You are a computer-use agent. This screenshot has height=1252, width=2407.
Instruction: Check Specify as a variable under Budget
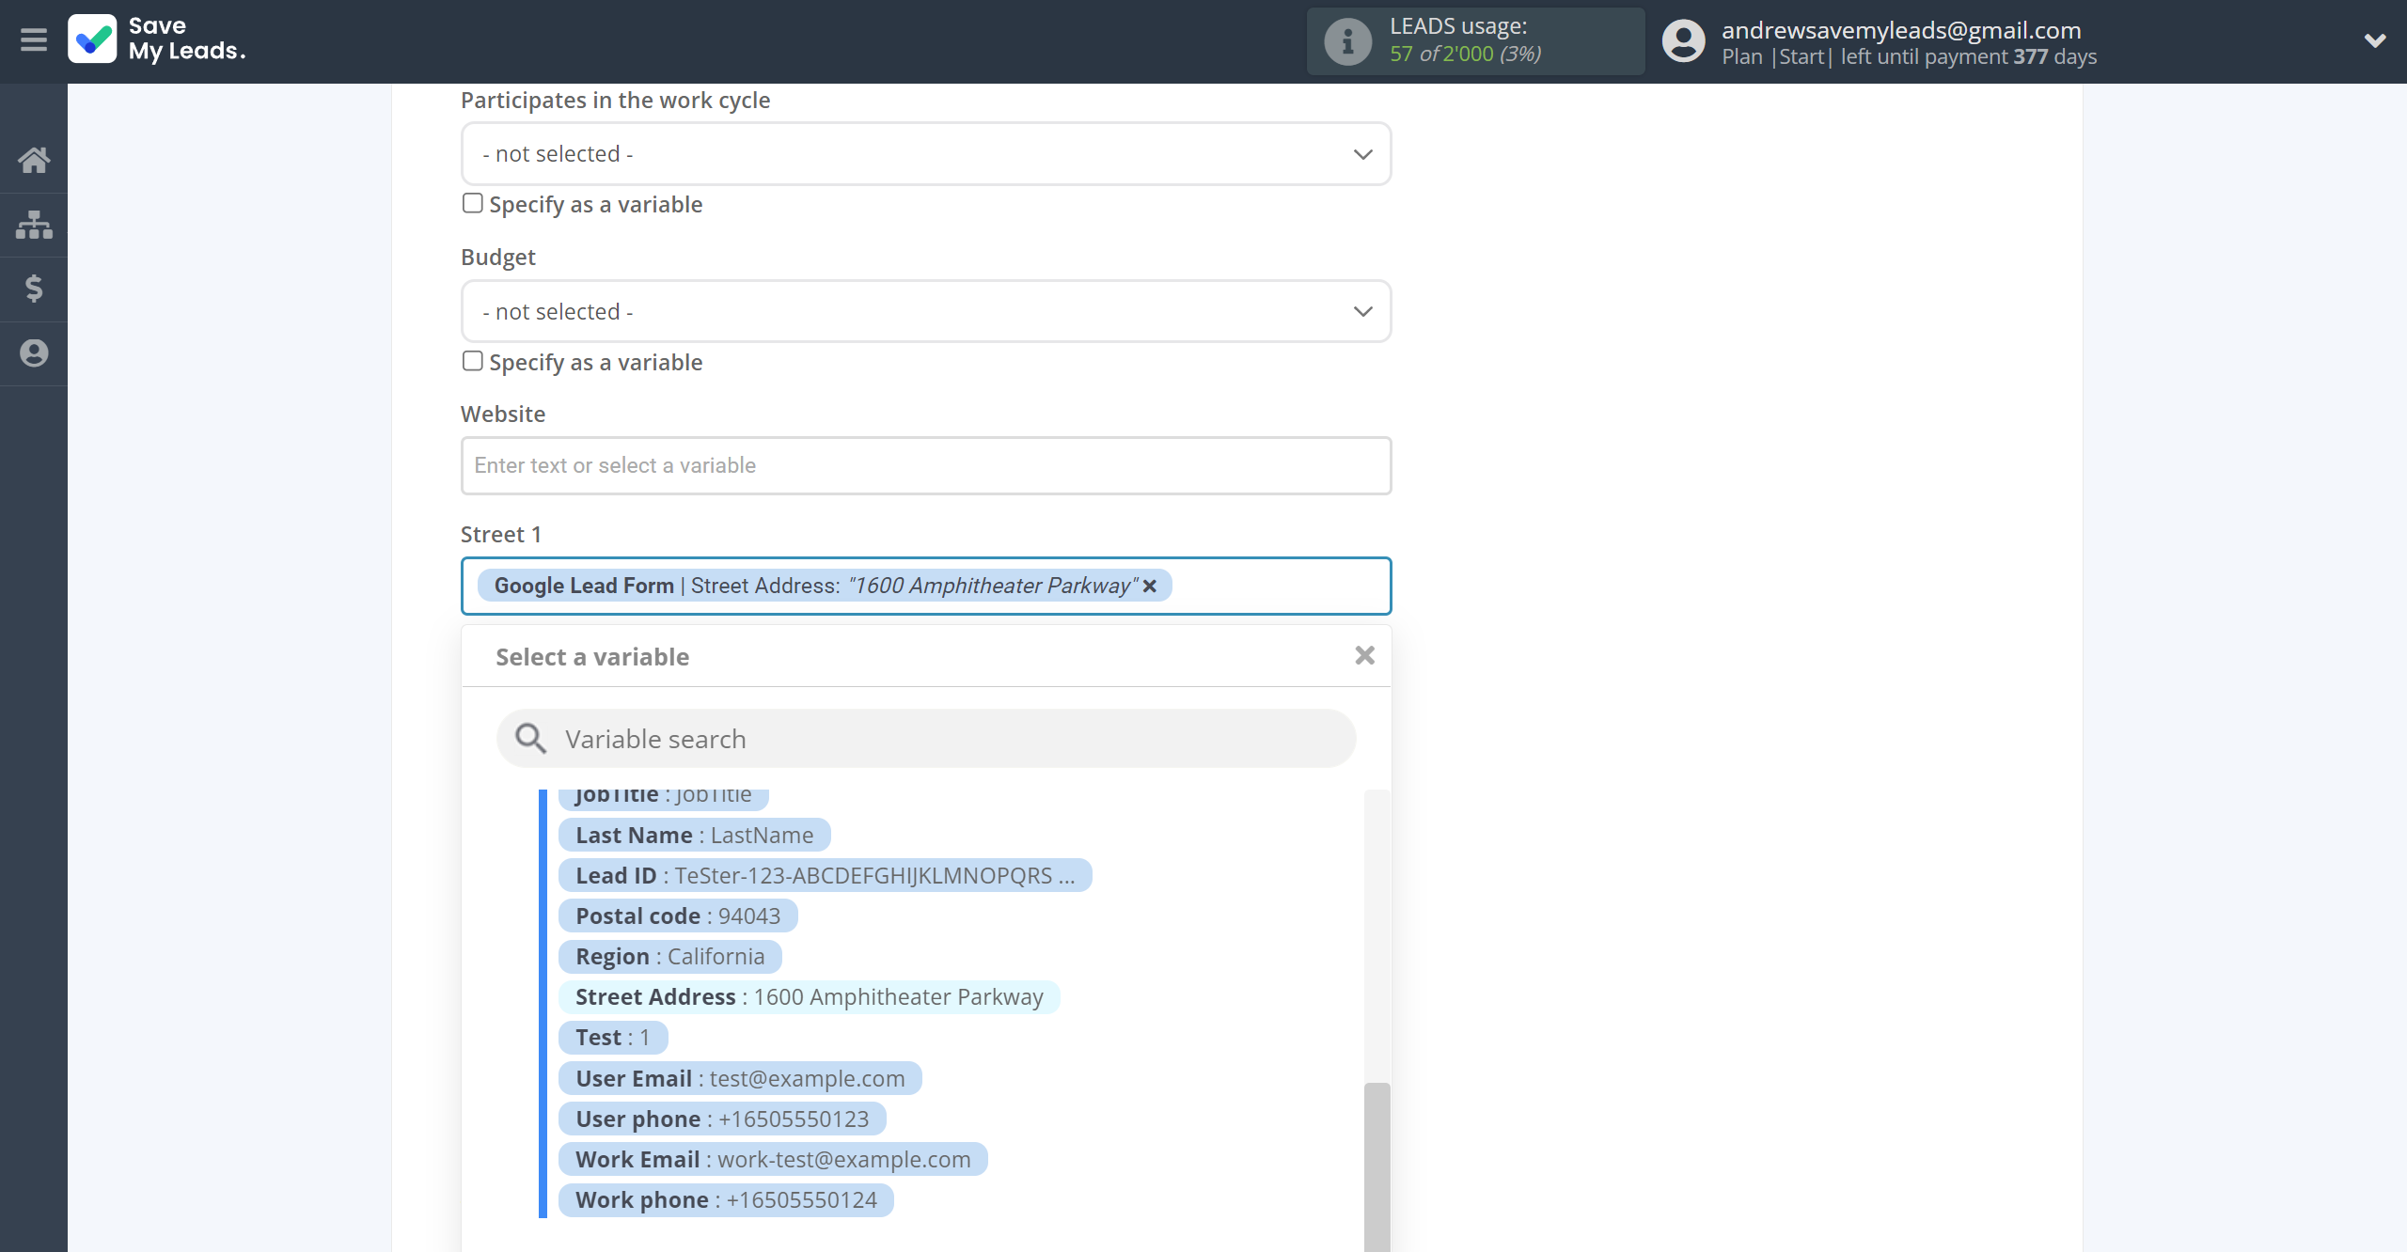pos(472,361)
